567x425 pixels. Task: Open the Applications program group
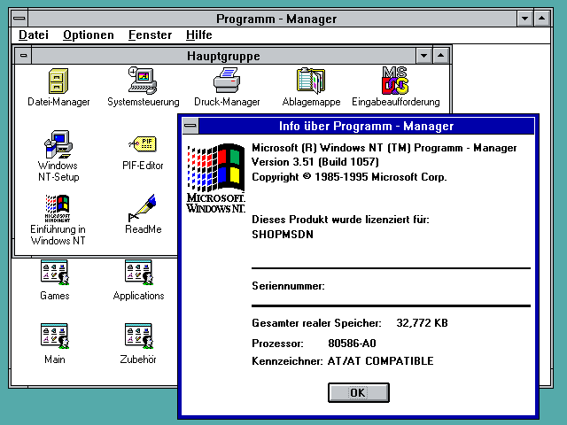click(x=138, y=272)
